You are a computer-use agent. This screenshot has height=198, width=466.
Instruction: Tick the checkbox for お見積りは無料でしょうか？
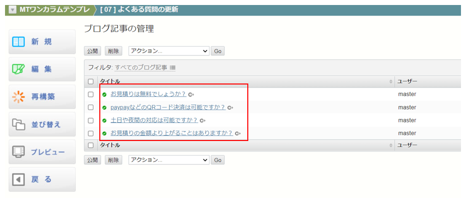(x=91, y=94)
